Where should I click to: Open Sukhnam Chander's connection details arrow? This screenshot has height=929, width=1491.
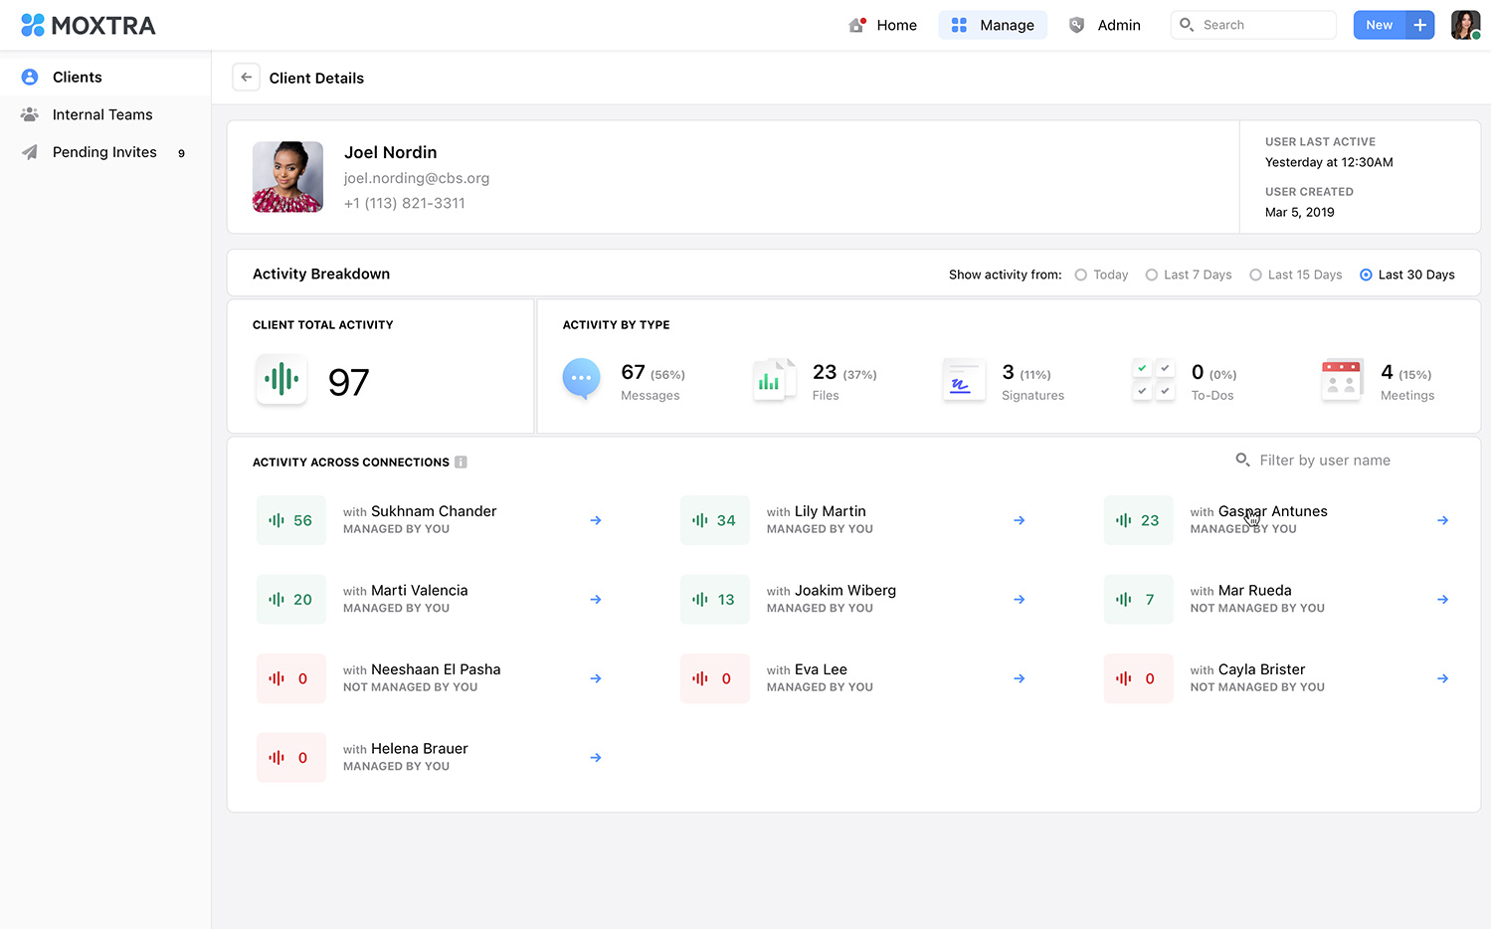click(595, 520)
